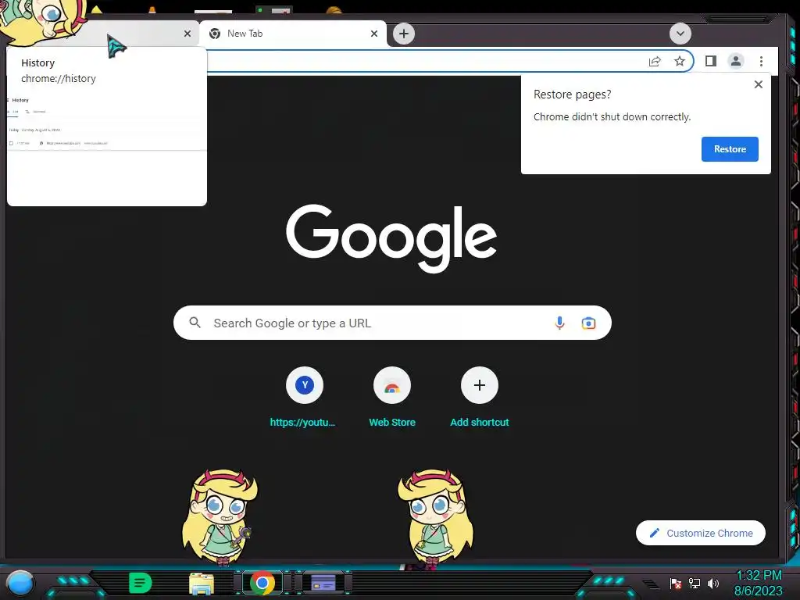800x600 pixels.
Task: Bookmark this tab with star icon
Action: (x=680, y=61)
